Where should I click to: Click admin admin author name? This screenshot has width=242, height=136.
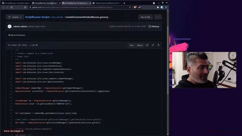pyautogui.click(x=20, y=26)
